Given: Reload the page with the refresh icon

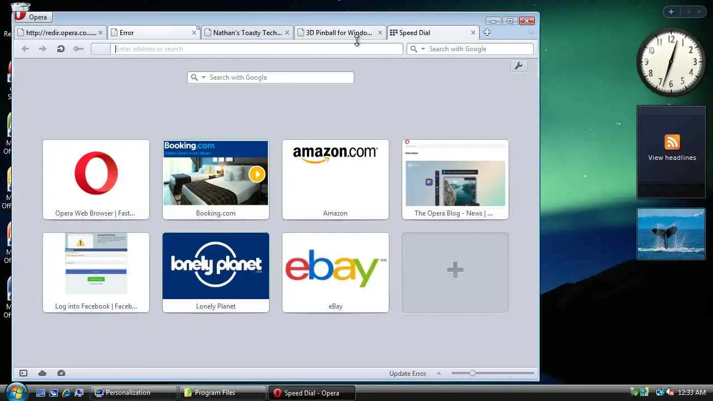Looking at the screenshot, I should [x=61, y=49].
